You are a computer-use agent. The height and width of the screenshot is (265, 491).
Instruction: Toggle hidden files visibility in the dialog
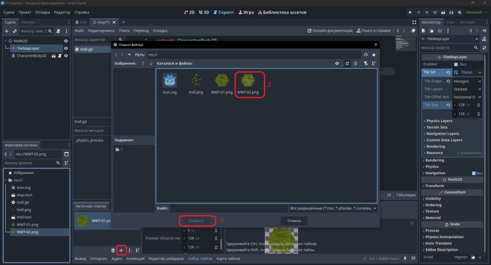337,63
